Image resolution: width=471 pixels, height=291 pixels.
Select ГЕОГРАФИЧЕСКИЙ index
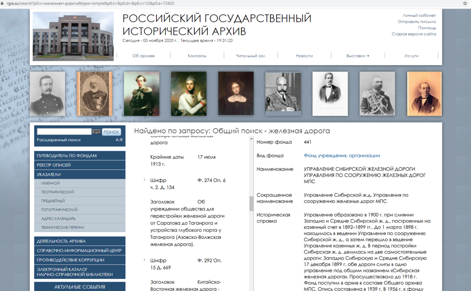tap(80, 192)
